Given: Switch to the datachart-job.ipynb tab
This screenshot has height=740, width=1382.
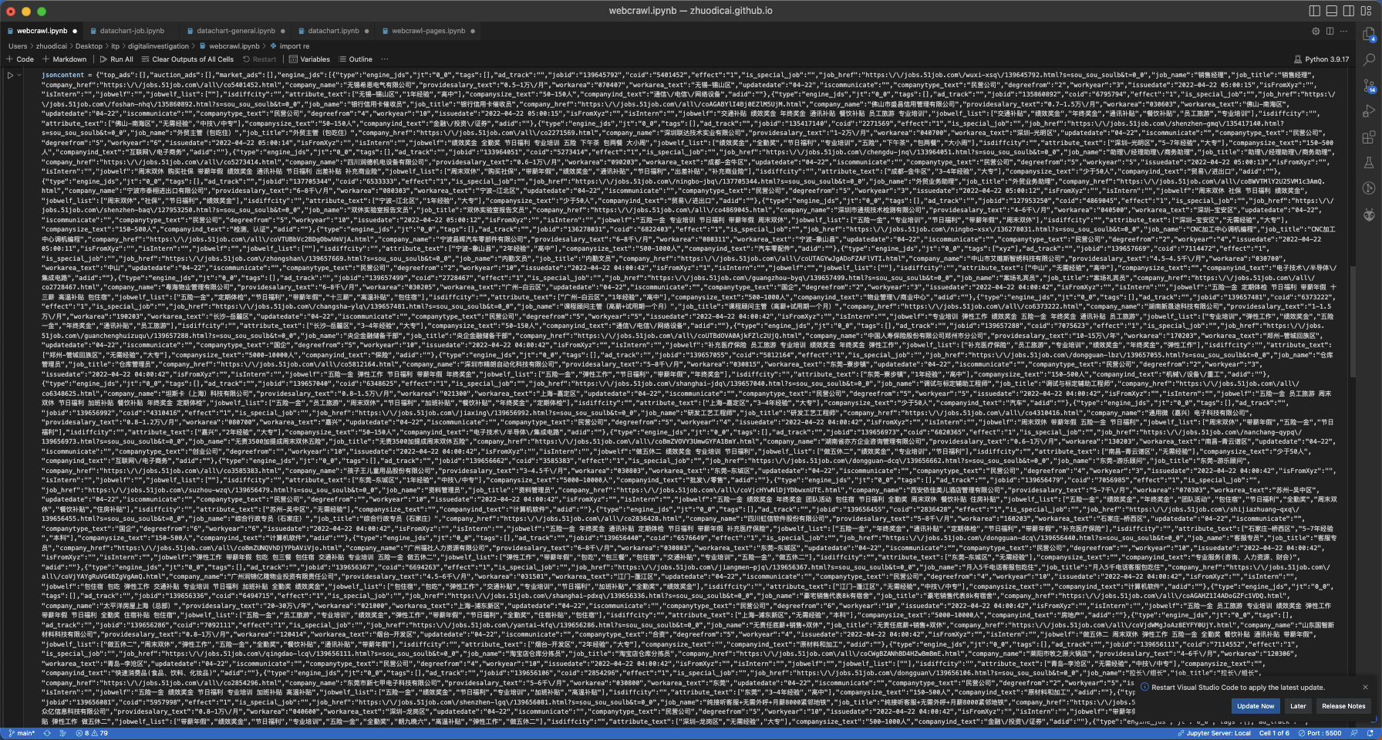Looking at the screenshot, I should click(x=132, y=31).
